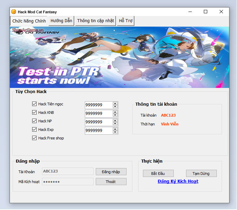Image resolution: width=237 pixels, height=210 pixels.
Task: Disable the Hack Exp checkbox
Action: 34,130
